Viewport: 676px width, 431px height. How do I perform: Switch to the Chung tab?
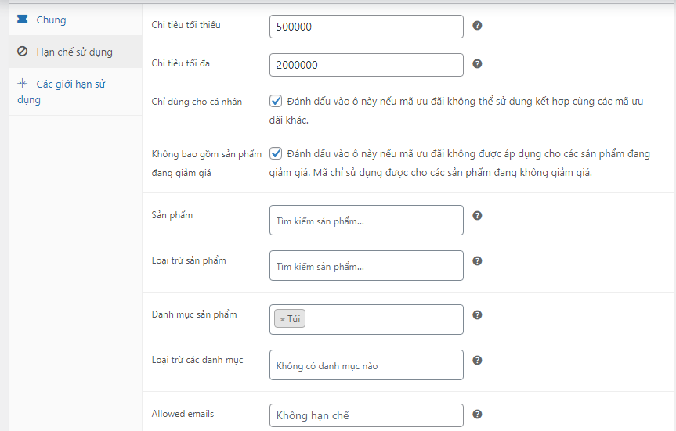51,20
